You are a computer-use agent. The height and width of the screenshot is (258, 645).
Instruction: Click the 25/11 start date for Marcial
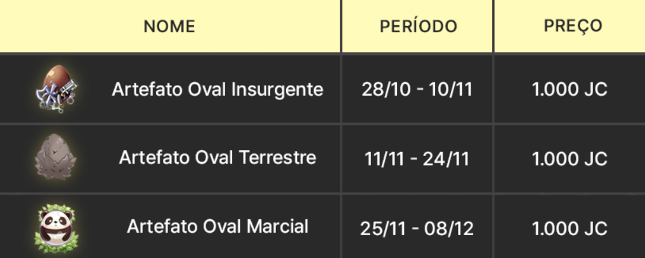click(x=382, y=228)
